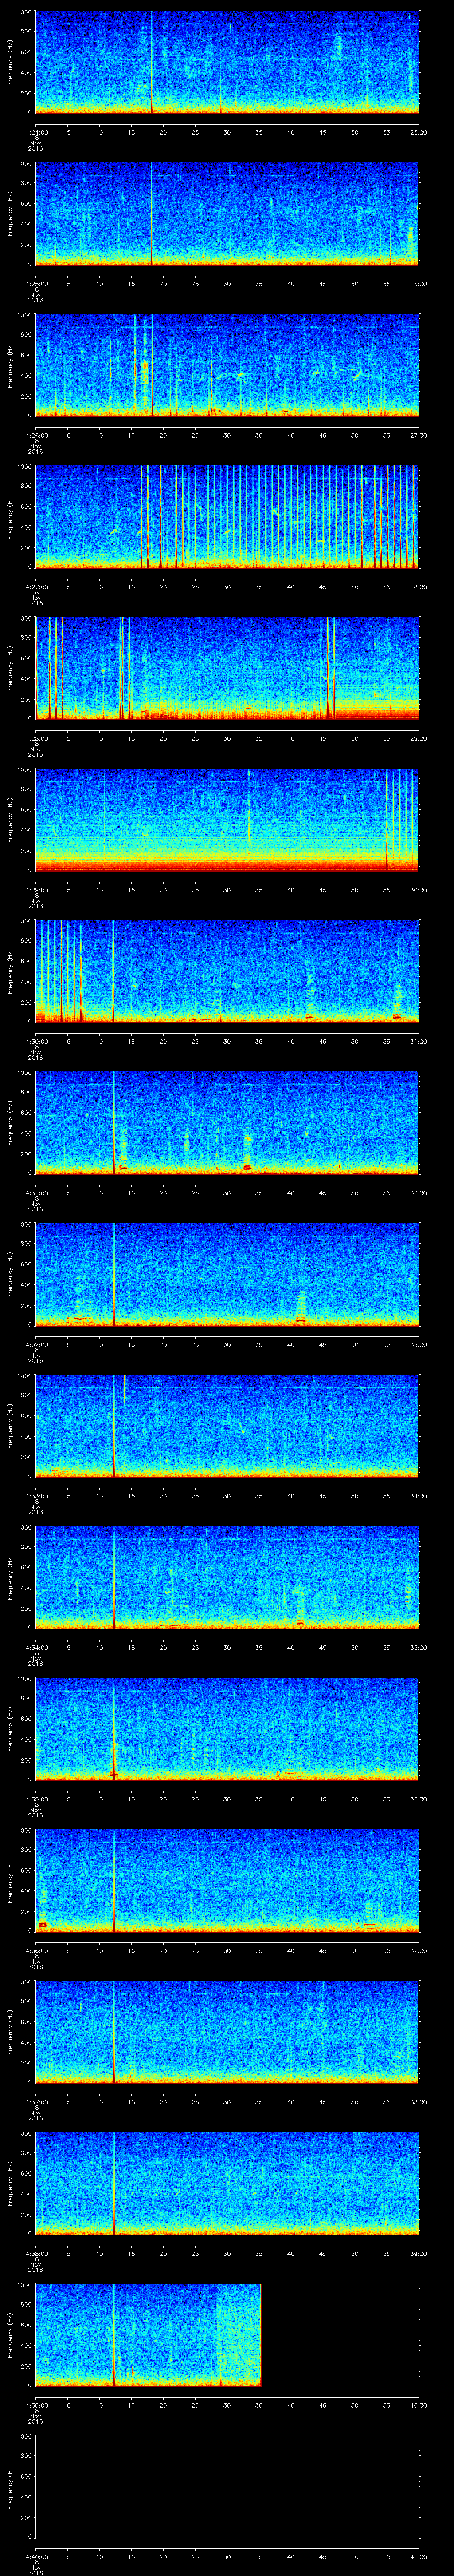Click the 36:00 end time label
The image size is (454, 2576).
[418, 1799]
